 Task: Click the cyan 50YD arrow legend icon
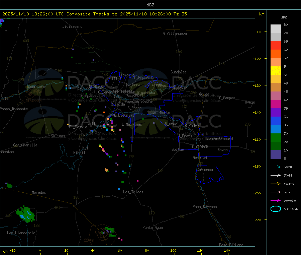click(x=276, y=167)
